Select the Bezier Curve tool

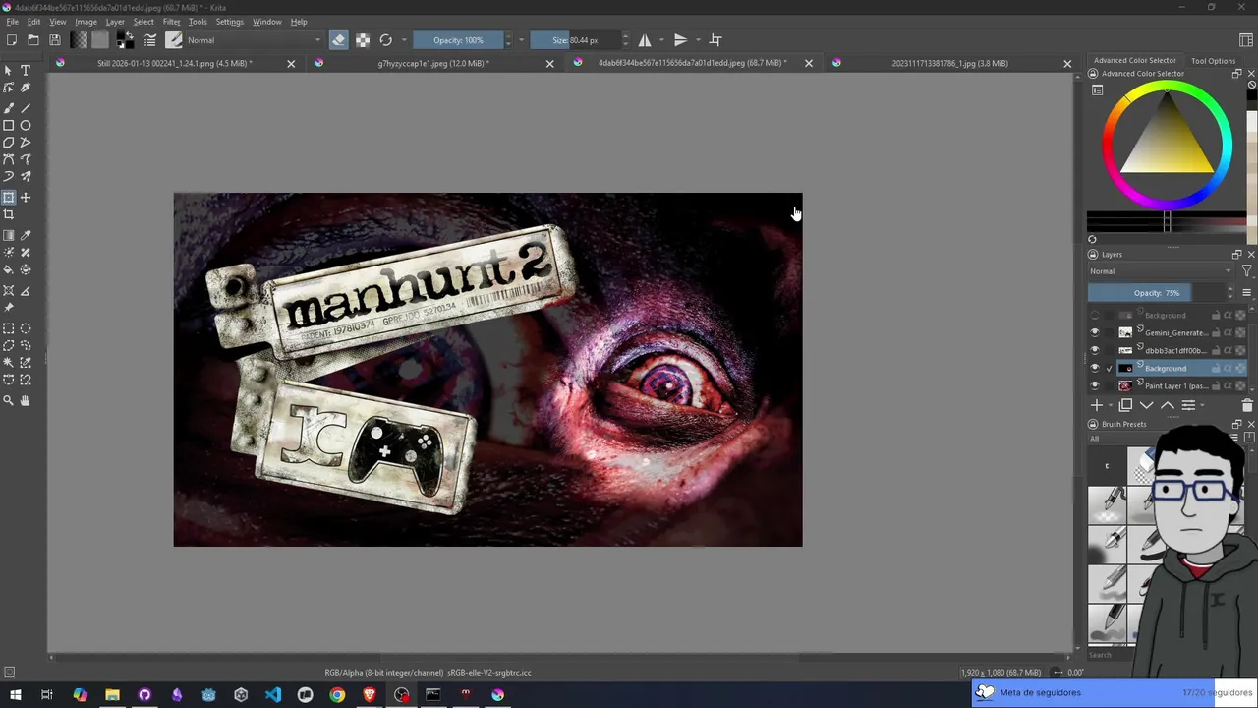9,159
